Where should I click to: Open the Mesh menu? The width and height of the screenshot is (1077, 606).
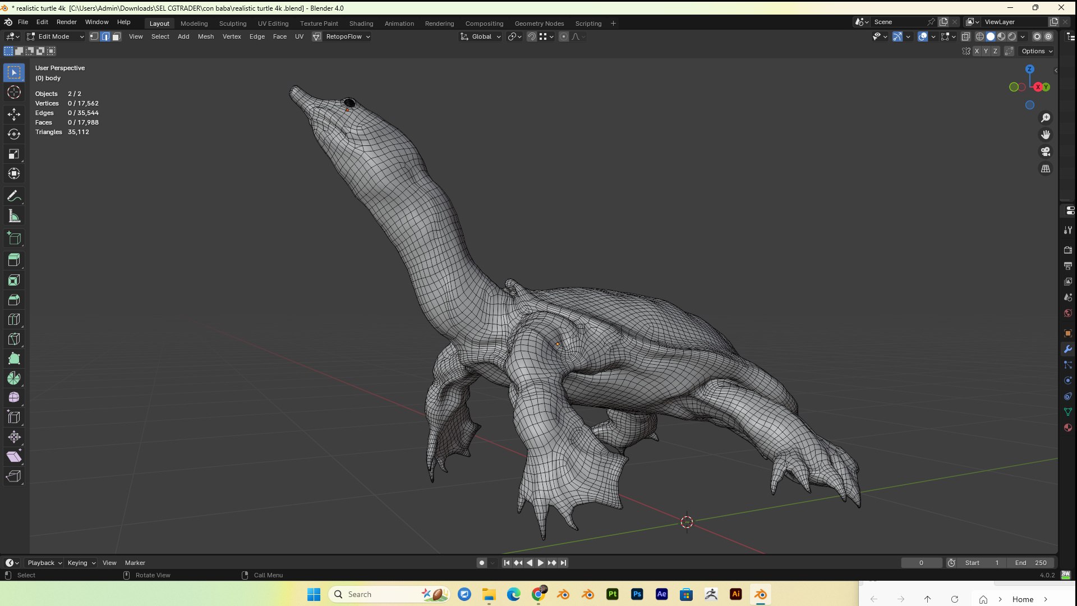point(206,36)
